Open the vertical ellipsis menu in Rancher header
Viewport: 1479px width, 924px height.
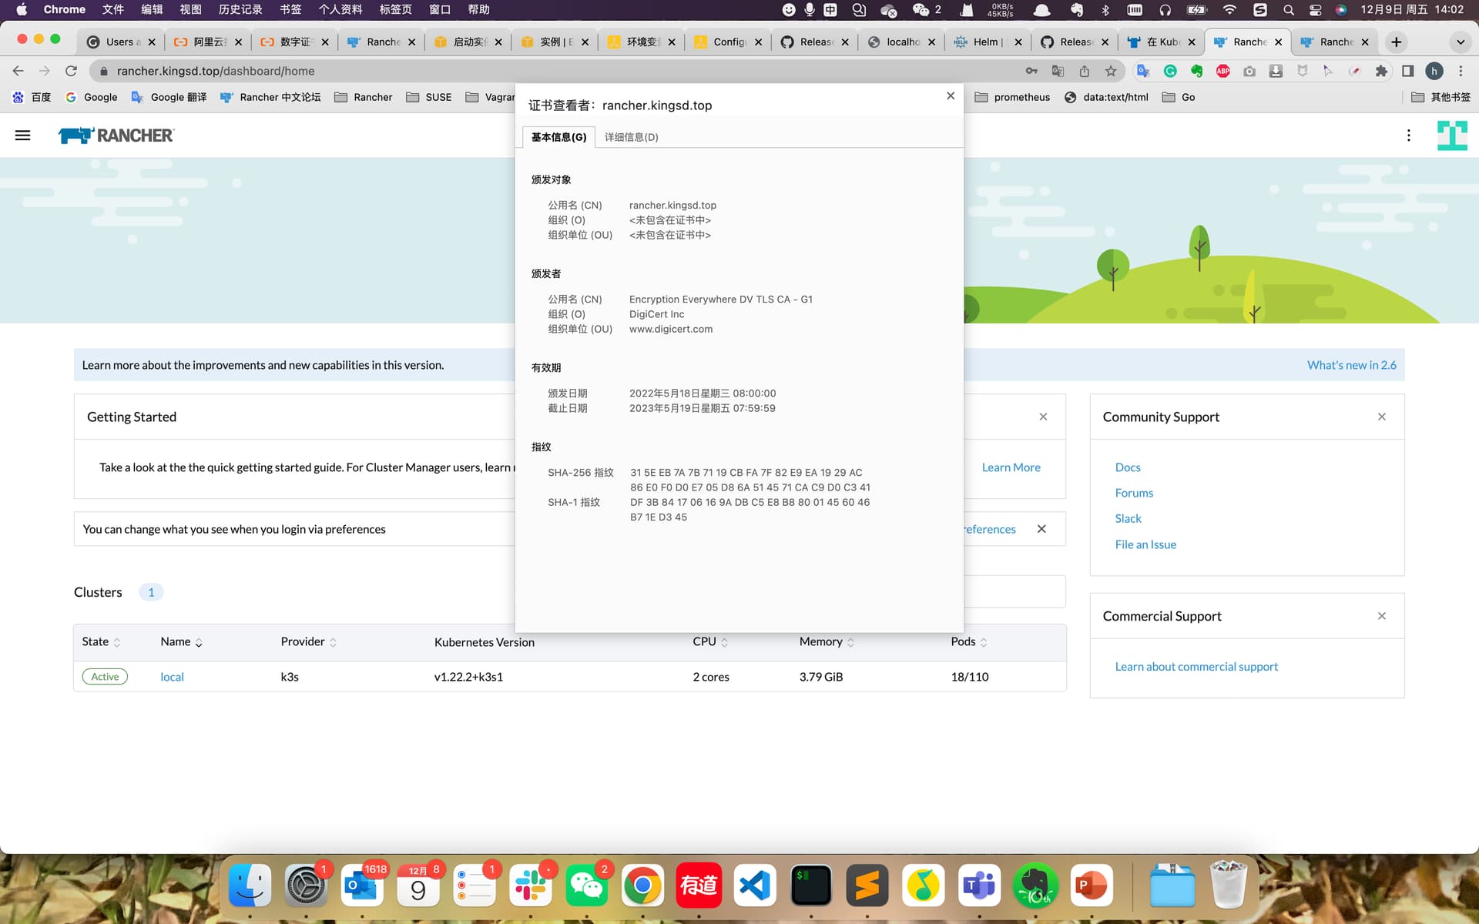[x=1409, y=136]
